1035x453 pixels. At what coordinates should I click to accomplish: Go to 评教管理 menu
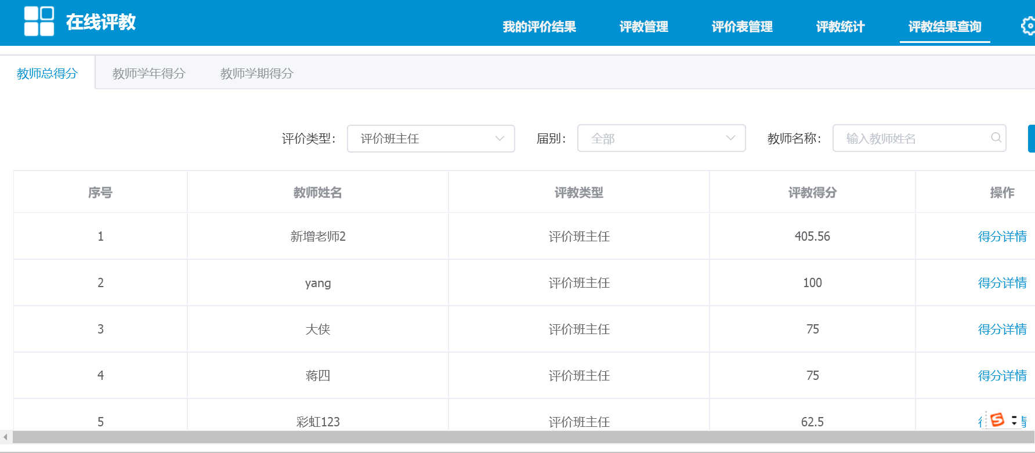click(643, 27)
